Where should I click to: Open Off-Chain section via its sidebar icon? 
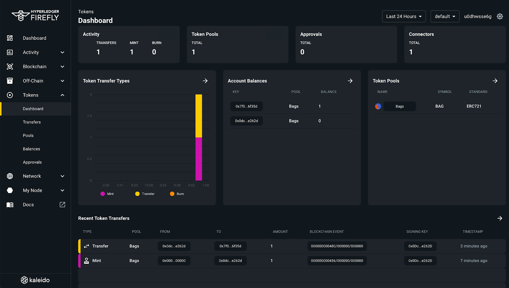(x=10, y=81)
